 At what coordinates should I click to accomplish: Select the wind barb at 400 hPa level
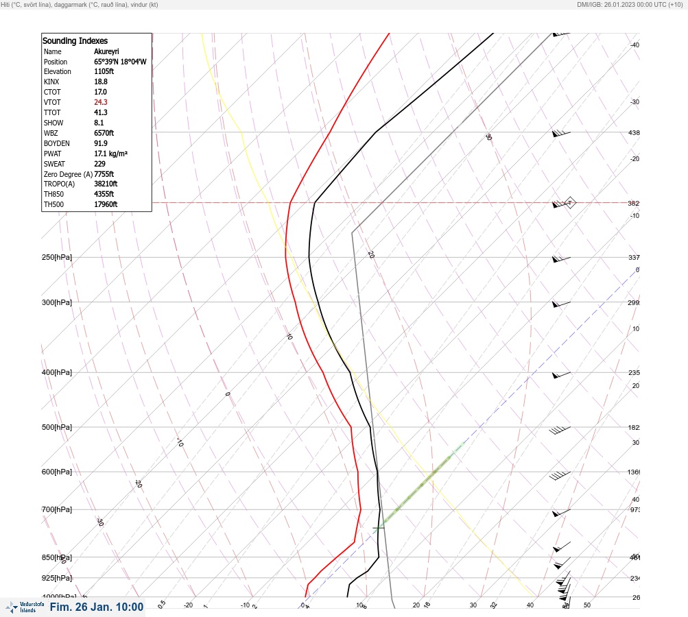(561, 374)
